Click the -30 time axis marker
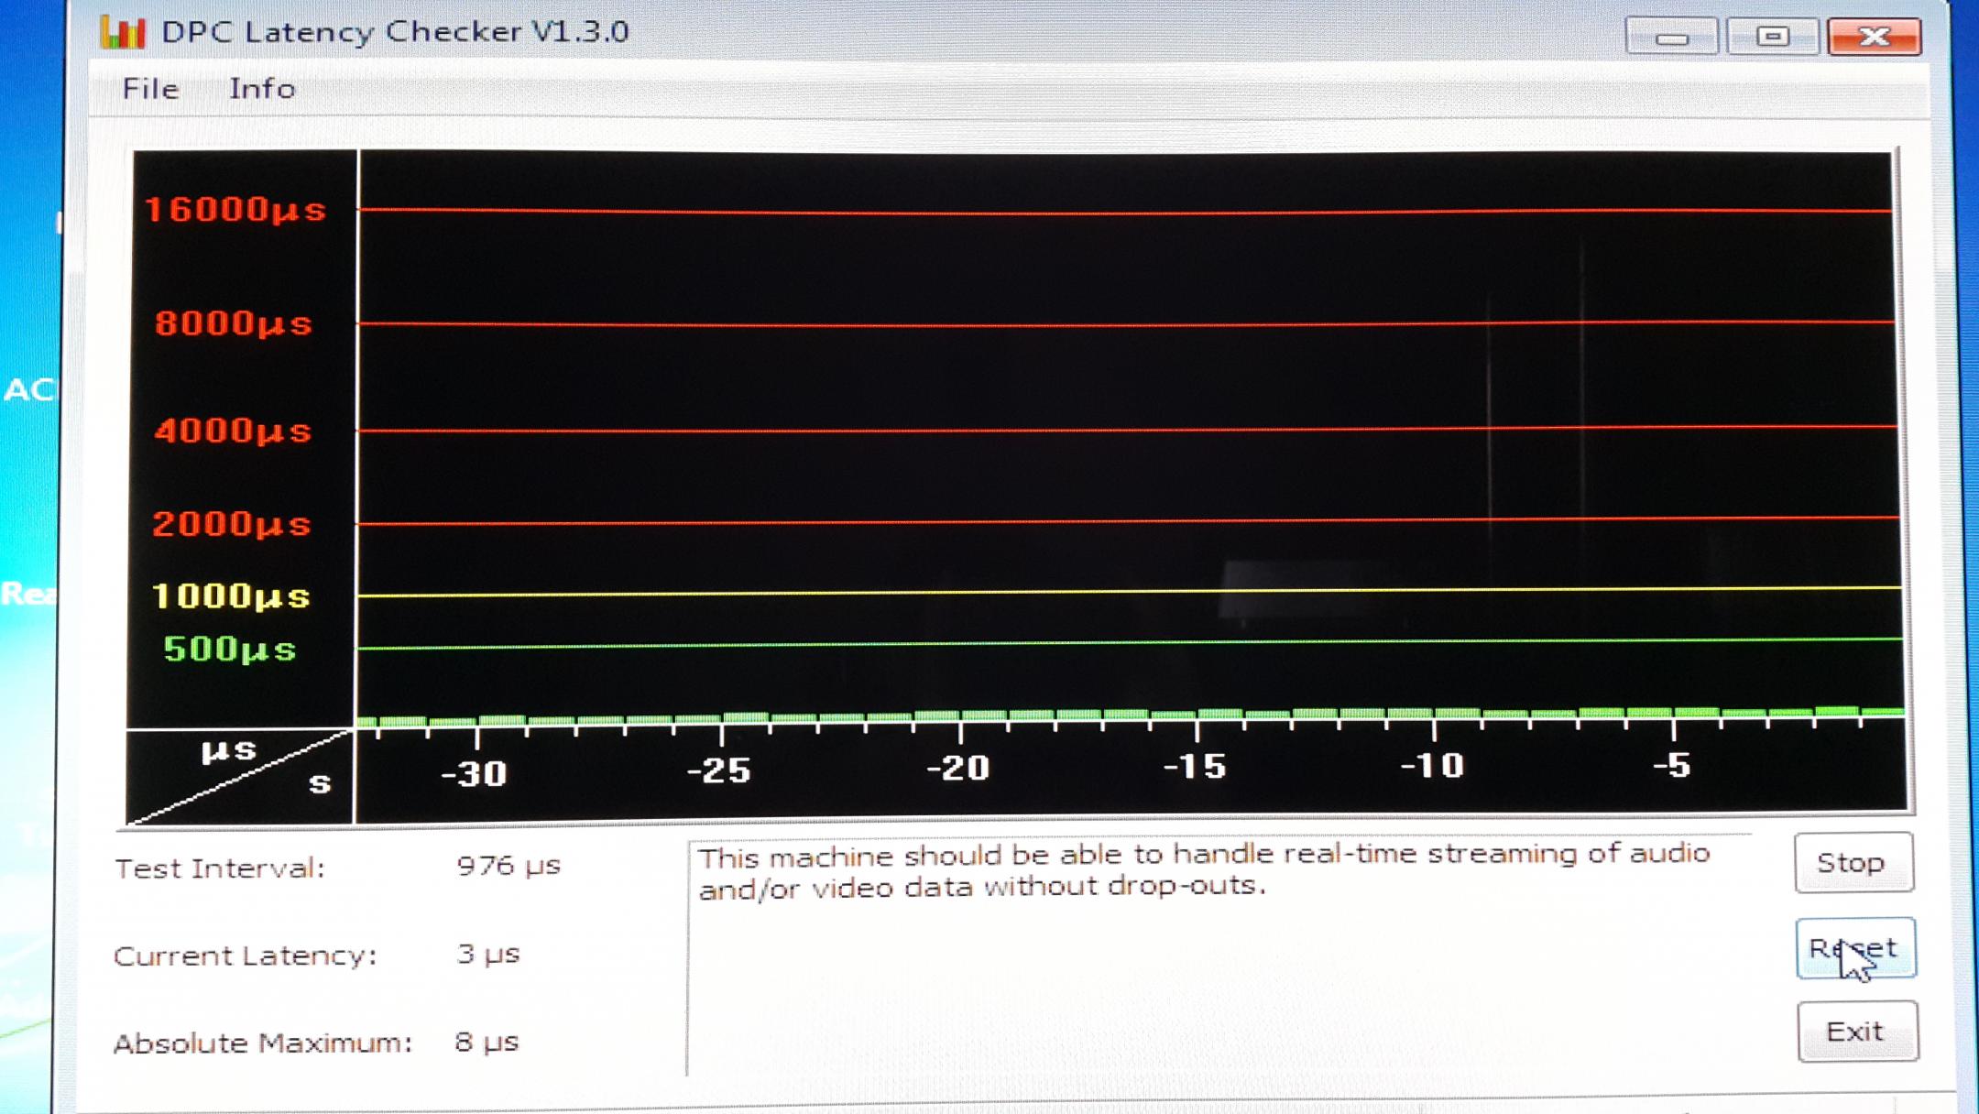 474,773
